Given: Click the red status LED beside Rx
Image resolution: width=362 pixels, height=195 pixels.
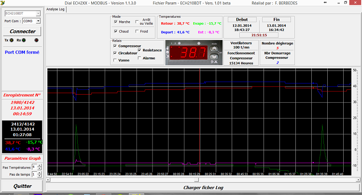Looking at the screenshot, I should [35, 40].
